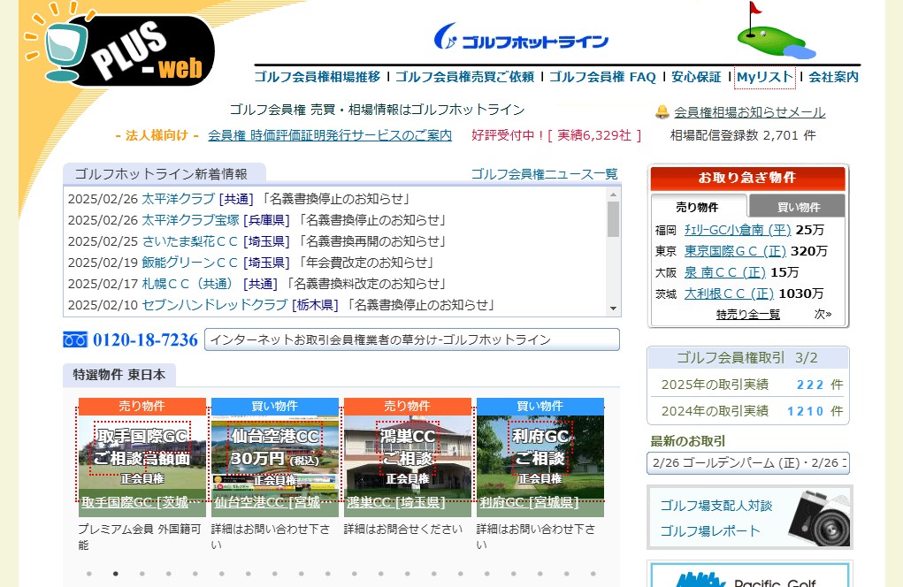This screenshot has height=587, width=903.
Task: Open ゴルフ会員権ニュース一覧 link
Action: click(544, 174)
